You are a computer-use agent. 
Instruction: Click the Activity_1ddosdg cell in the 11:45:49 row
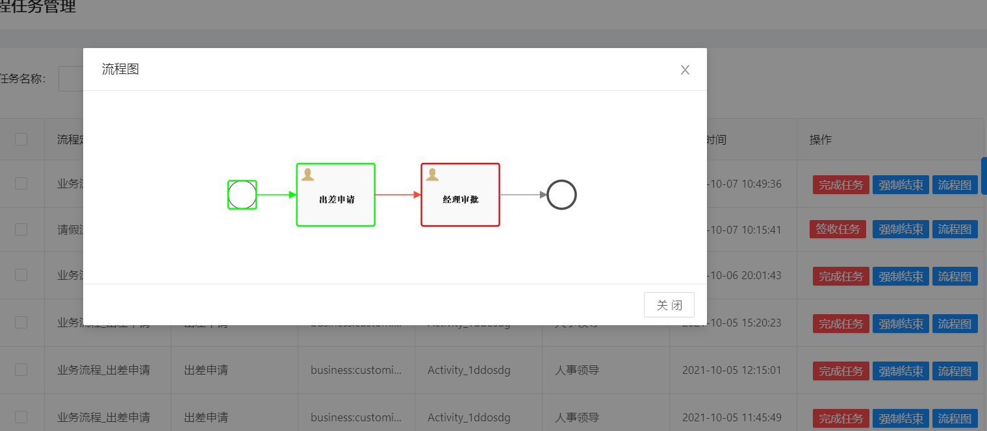coord(469,417)
